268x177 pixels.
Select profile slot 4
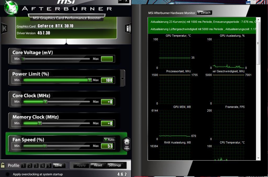point(43,165)
